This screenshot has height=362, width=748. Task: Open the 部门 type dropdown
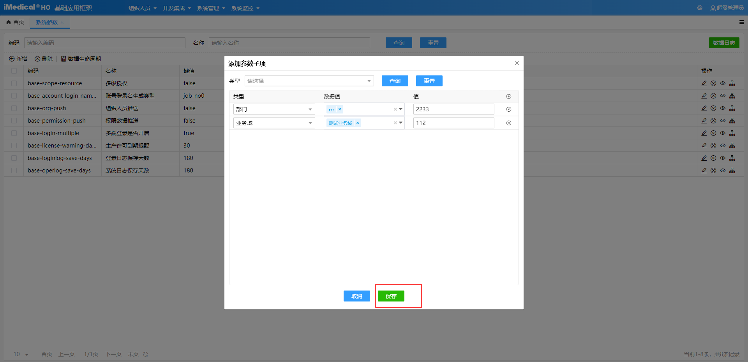(274, 109)
